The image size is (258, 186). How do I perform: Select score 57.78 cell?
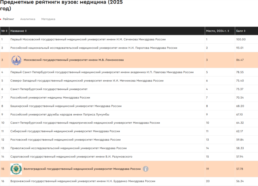coord(240,169)
